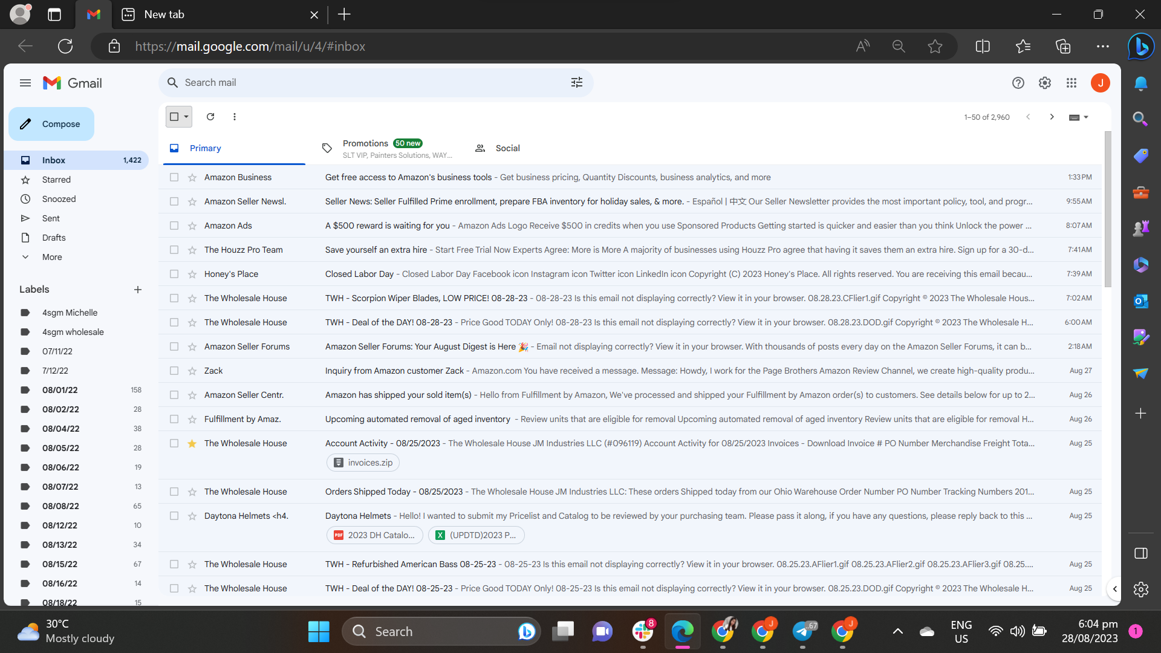Open Windows Start menu

tap(319, 632)
